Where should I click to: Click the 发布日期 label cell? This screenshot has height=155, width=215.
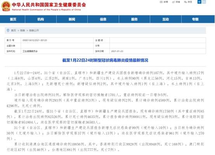[101, 51]
